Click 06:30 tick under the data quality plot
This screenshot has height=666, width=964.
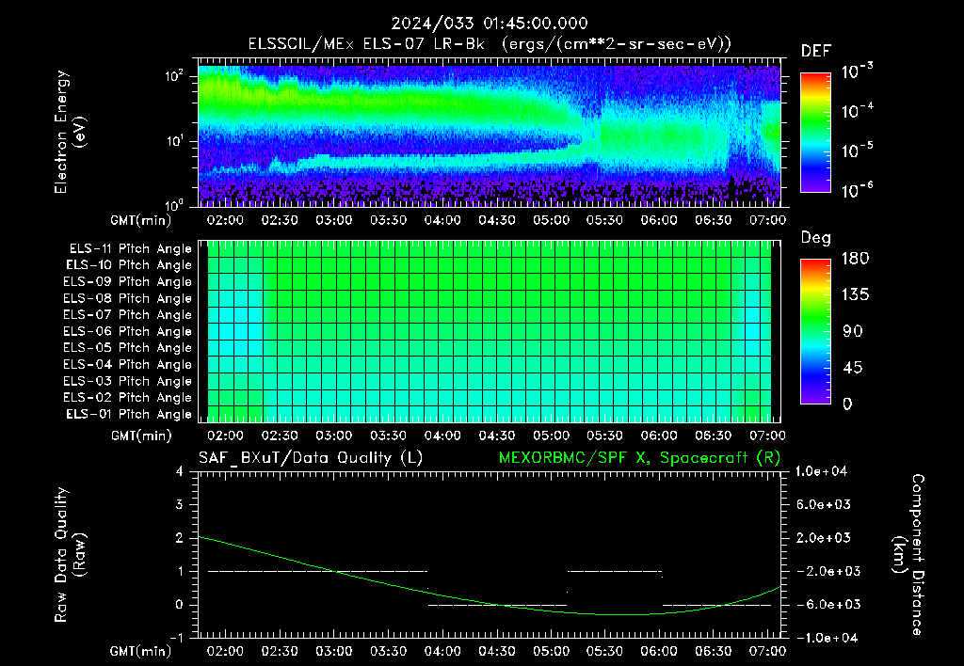tap(714, 651)
